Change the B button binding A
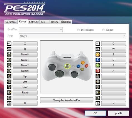The width and height of the screenshot is (132, 118). (x=114, y=71)
